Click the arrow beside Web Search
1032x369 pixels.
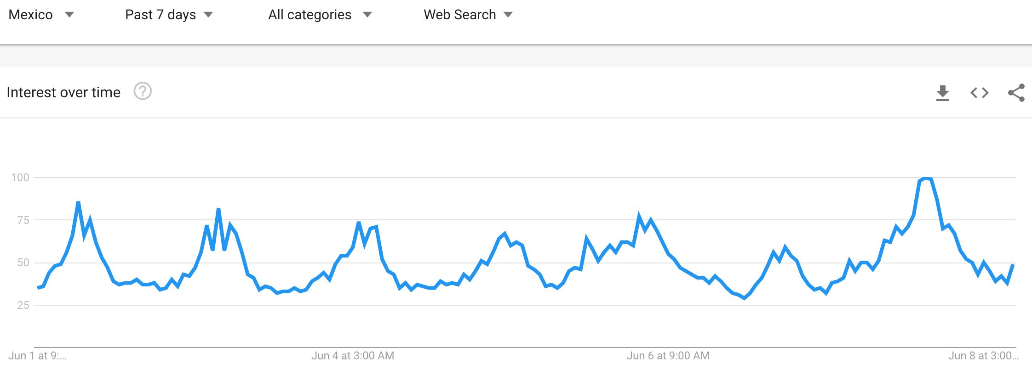508,15
